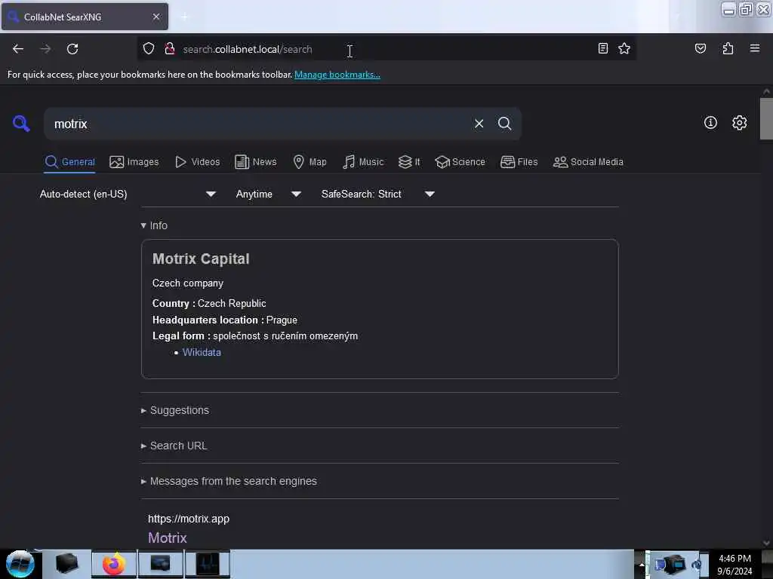Close the CollabNet SearXNG tab
This screenshot has height=579, width=773.
156,17
